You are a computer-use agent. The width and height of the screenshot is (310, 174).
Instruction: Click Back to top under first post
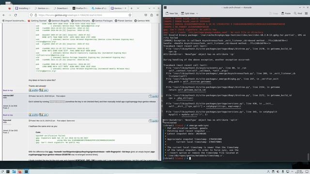pos(8,90)
